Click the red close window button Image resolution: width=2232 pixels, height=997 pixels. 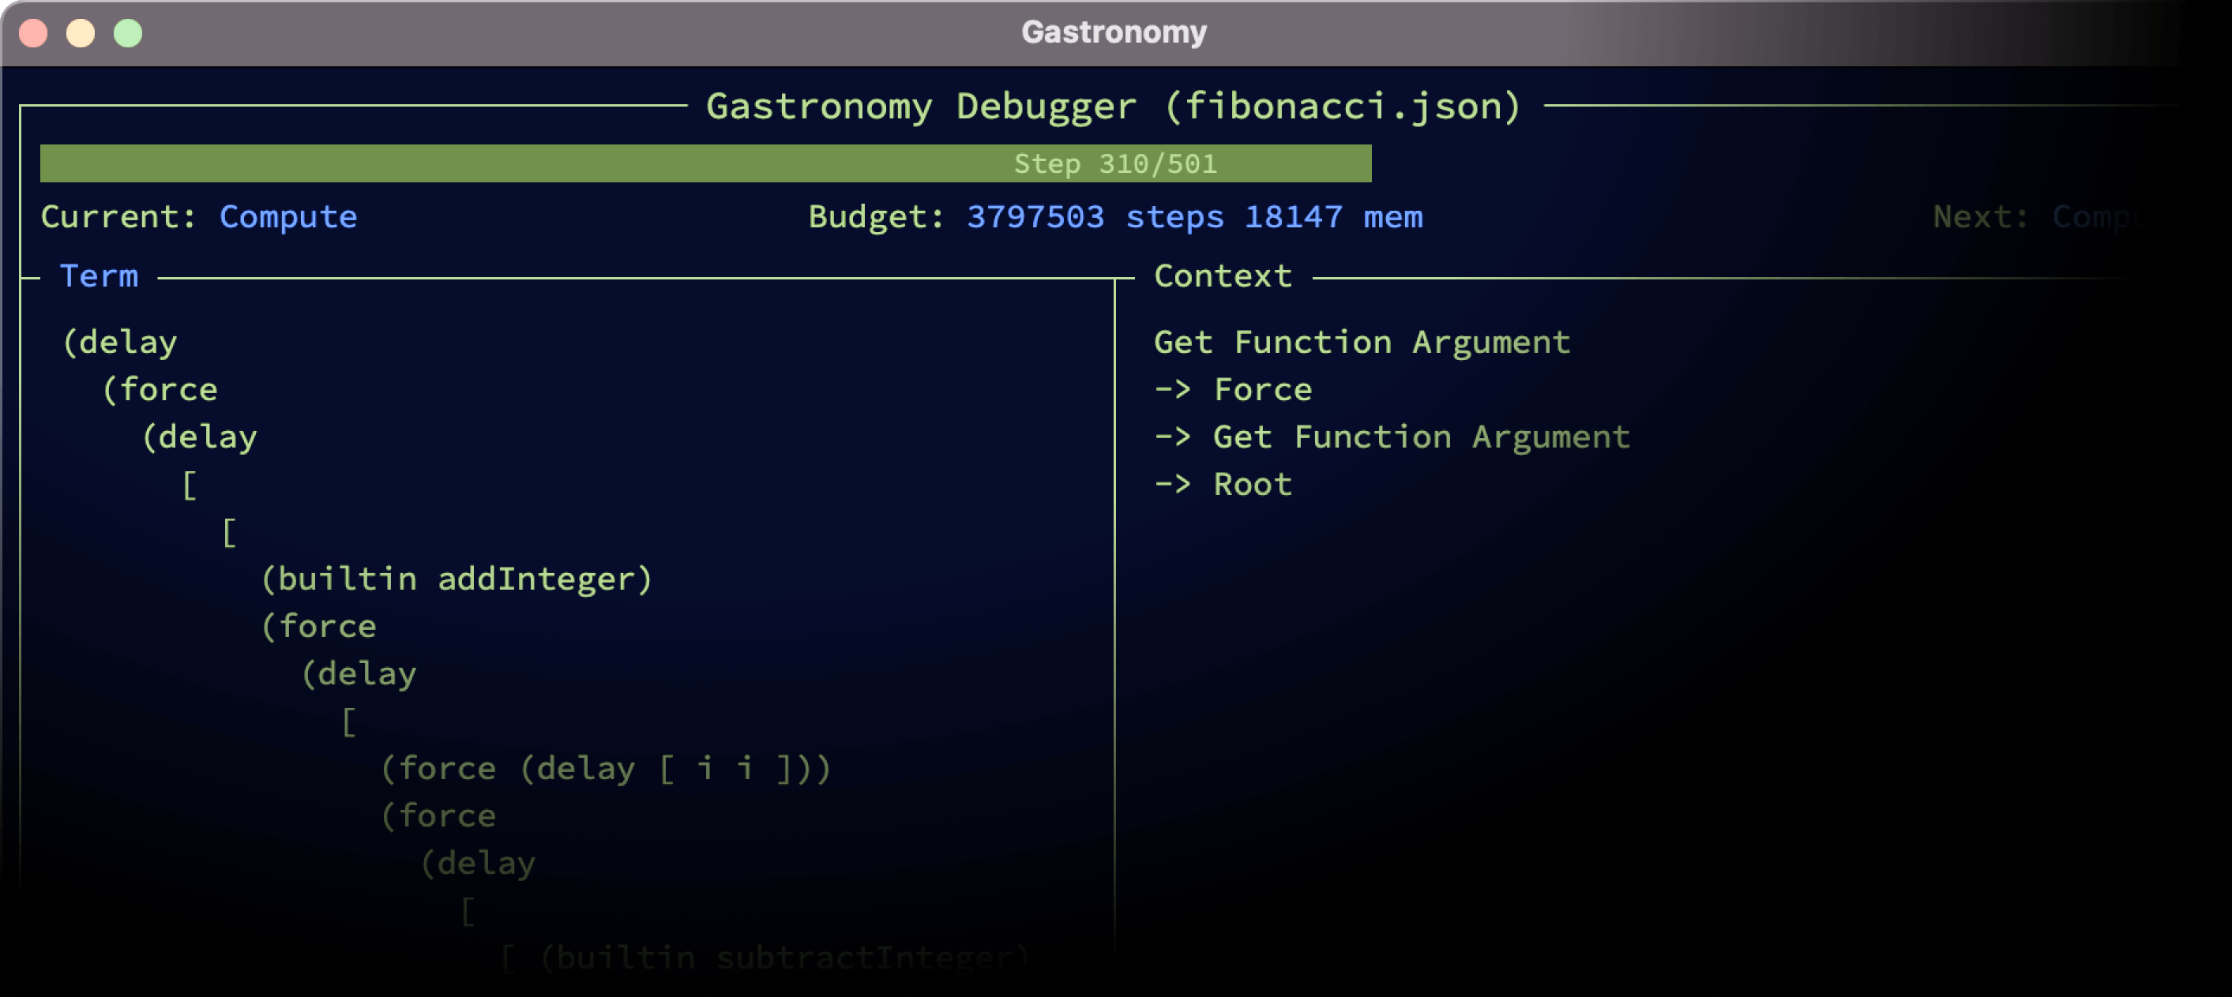click(34, 33)
